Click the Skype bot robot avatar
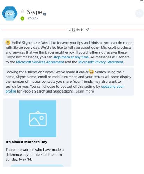This screenshot has height=174, width=144. click(x=10, y=14)
